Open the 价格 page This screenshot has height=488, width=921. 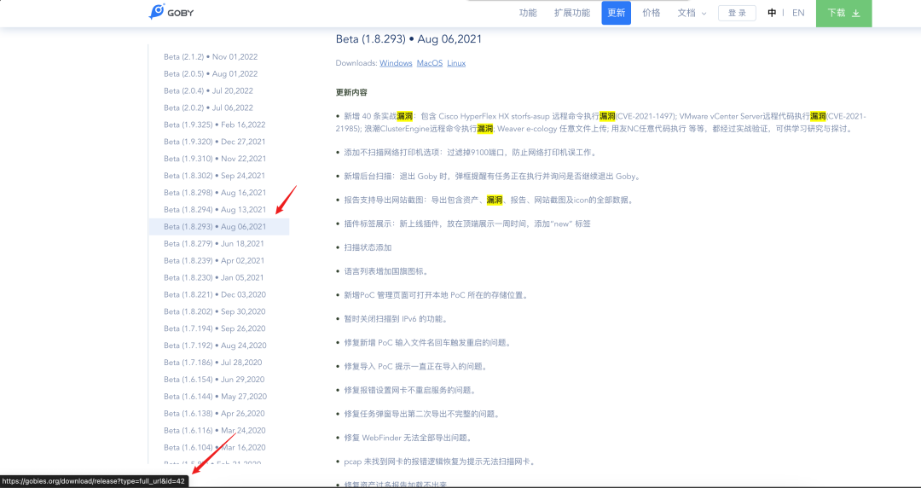tap(652, 13)
